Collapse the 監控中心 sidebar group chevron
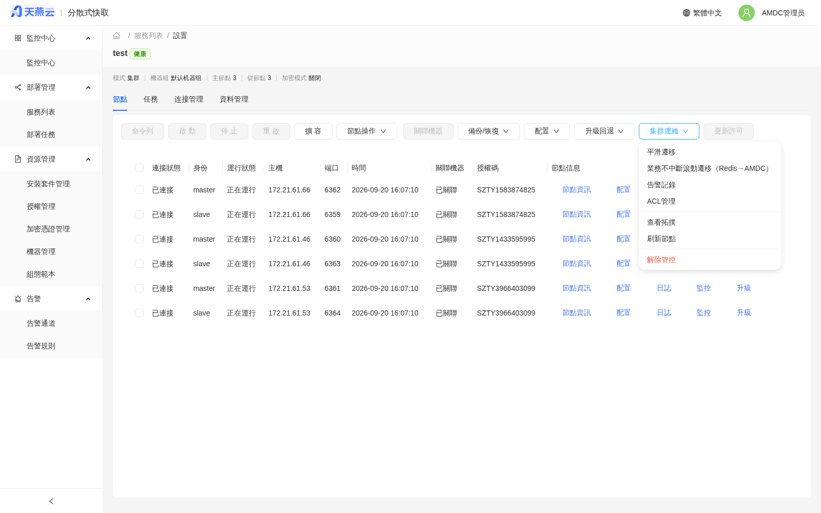Viewport: 821px width, 513px height. coord(88,38)
